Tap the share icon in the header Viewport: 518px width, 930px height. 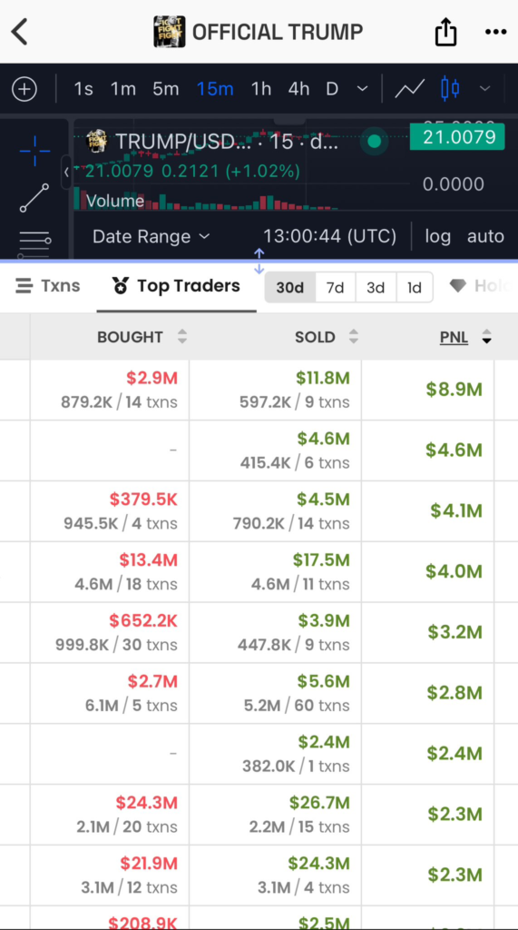coord(445,32)
